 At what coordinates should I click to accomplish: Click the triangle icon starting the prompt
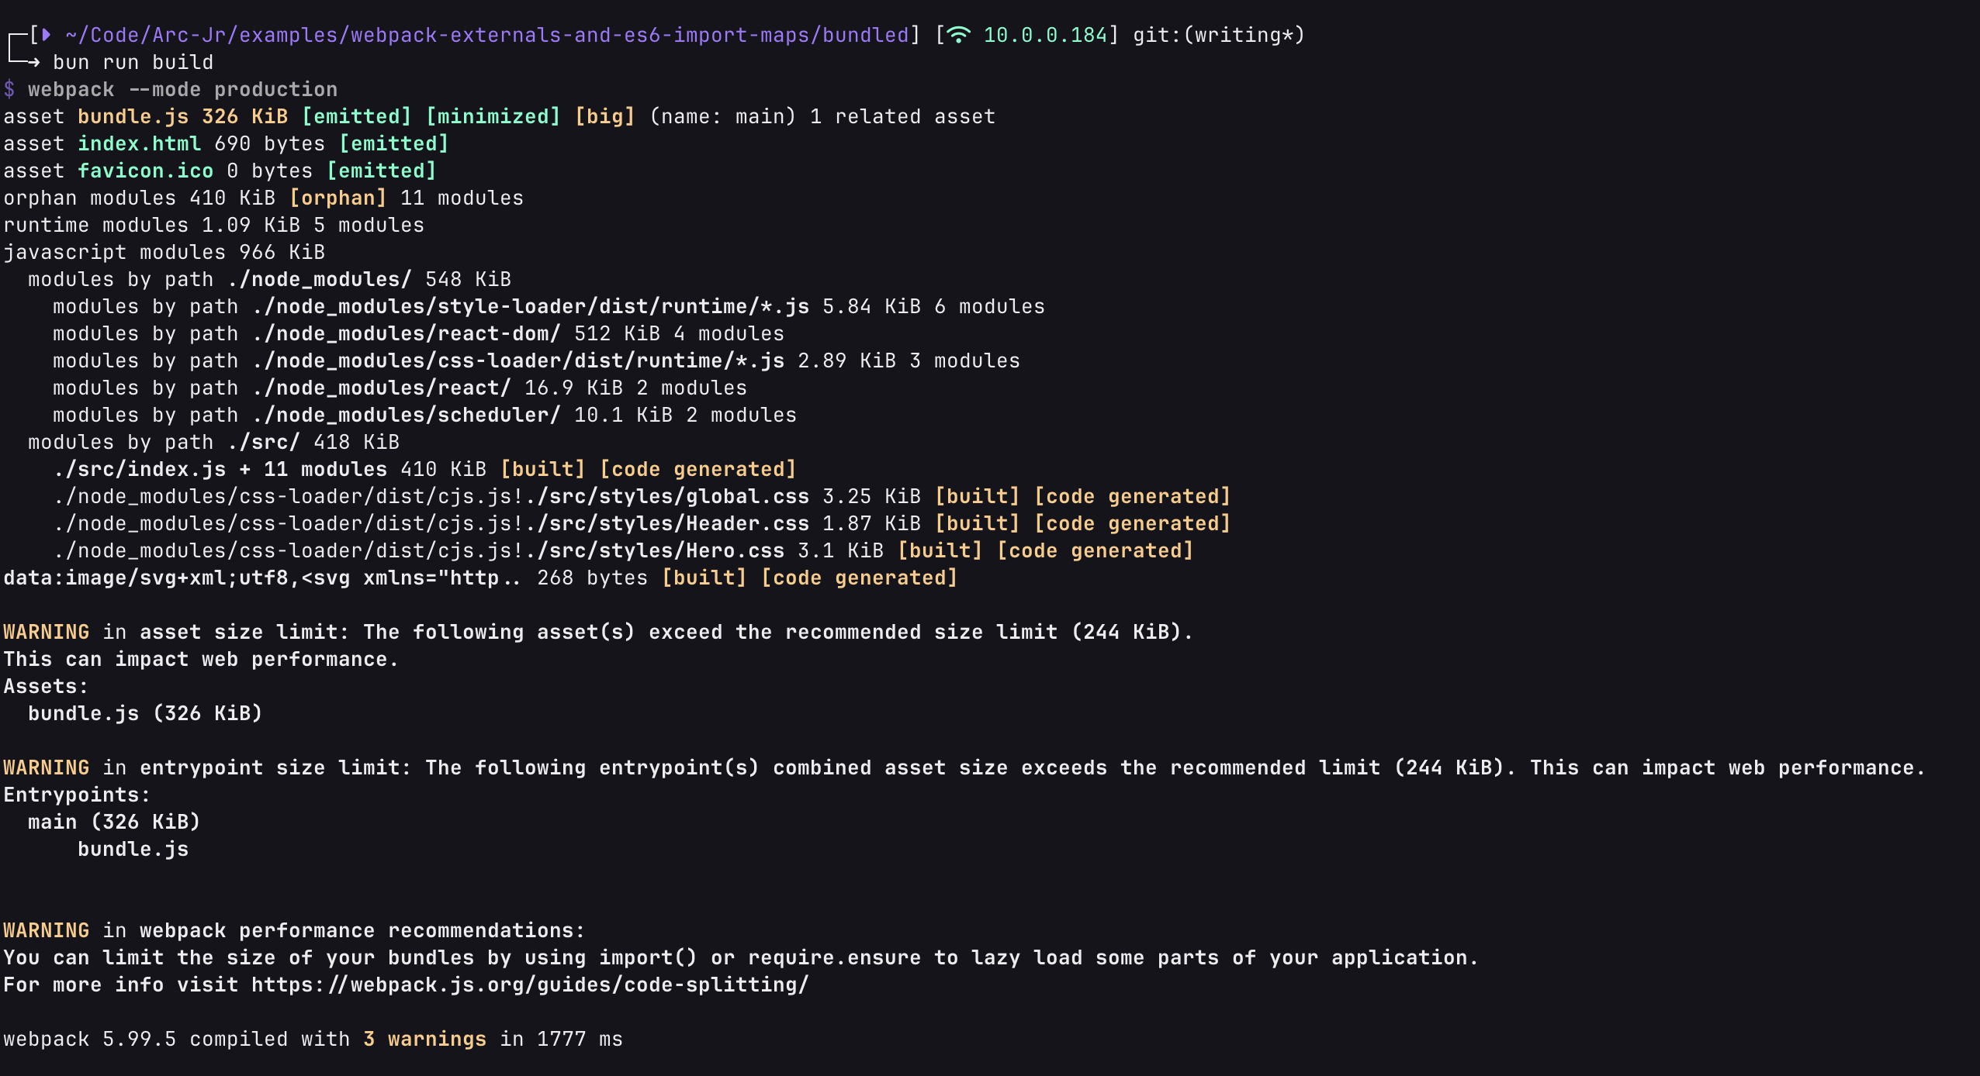tap(46, 35)
